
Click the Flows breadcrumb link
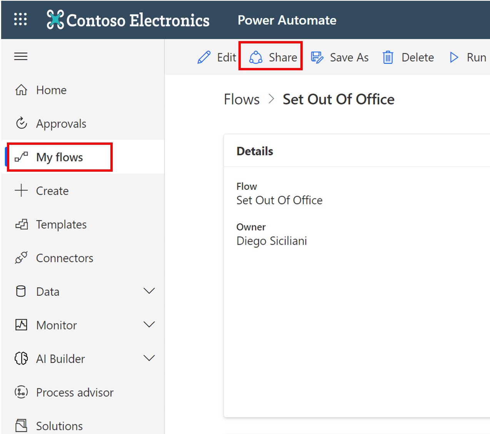pos(242,99)
